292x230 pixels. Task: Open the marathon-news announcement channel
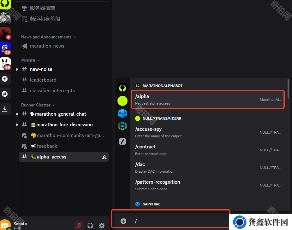coord(64,46)
